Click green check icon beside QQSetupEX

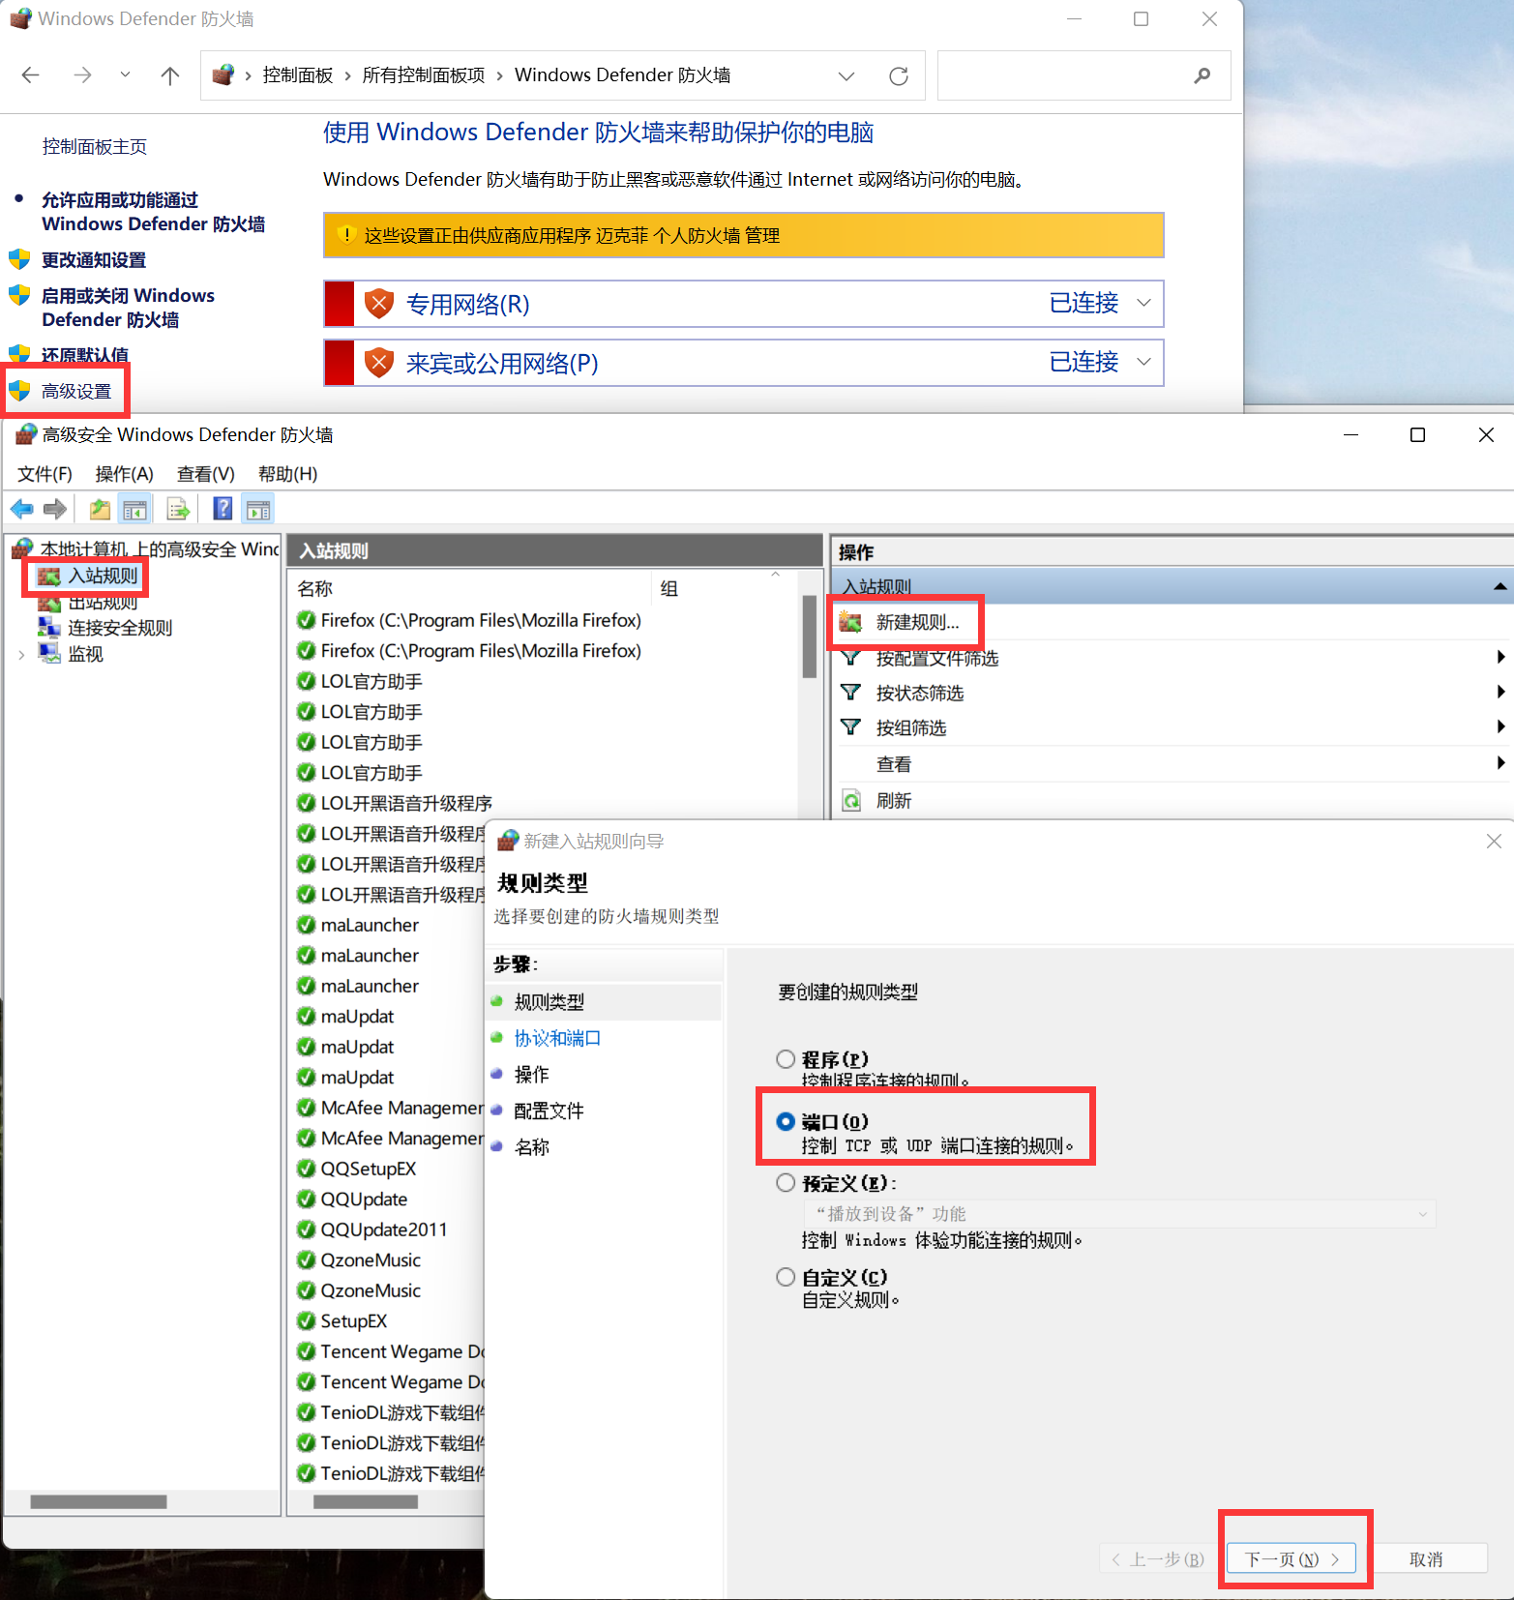coord(306,1169)
